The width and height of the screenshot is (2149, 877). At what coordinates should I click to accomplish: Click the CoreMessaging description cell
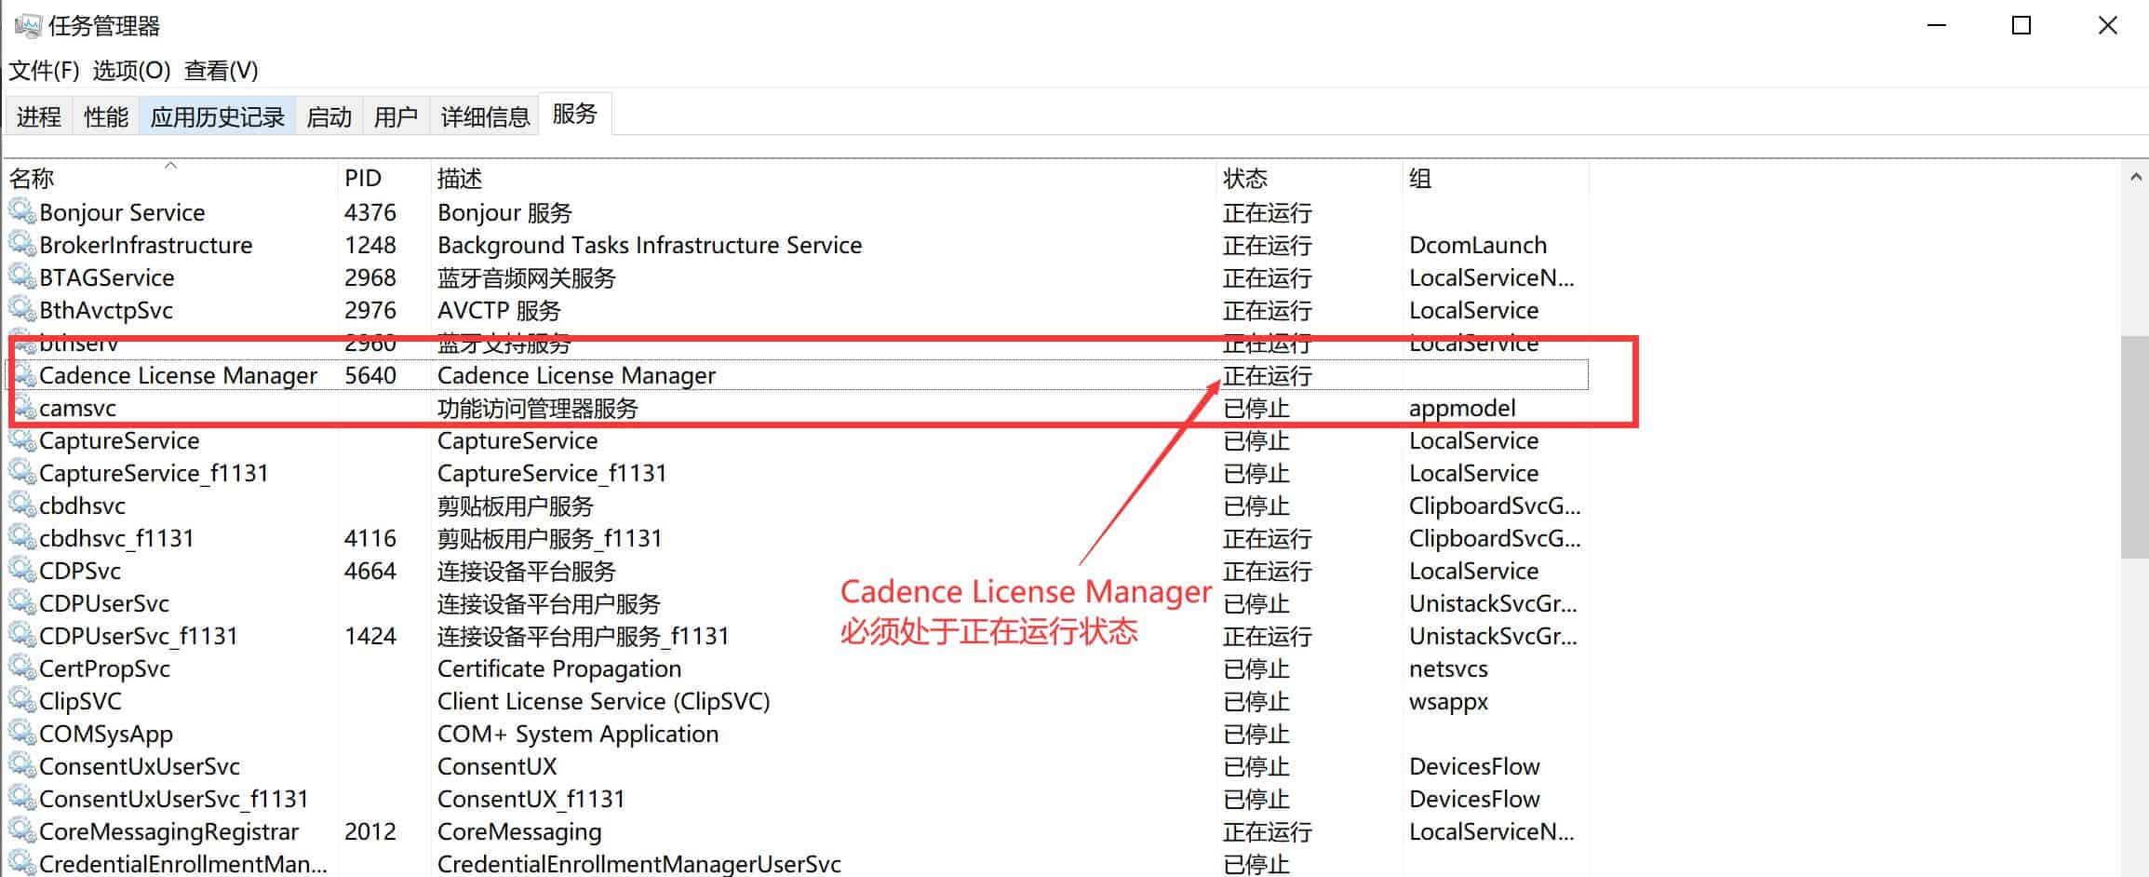tap(519, 831)
